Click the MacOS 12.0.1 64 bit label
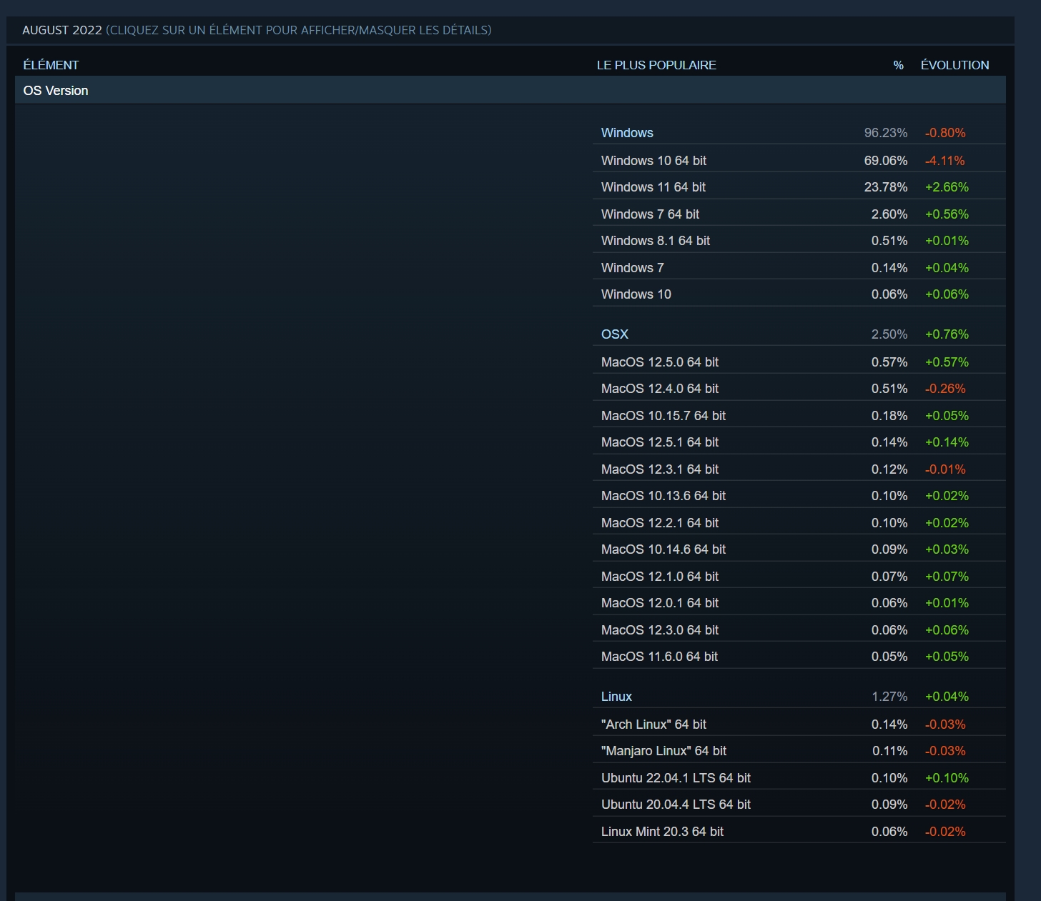 pyautogui.click(x=660, y=603)
